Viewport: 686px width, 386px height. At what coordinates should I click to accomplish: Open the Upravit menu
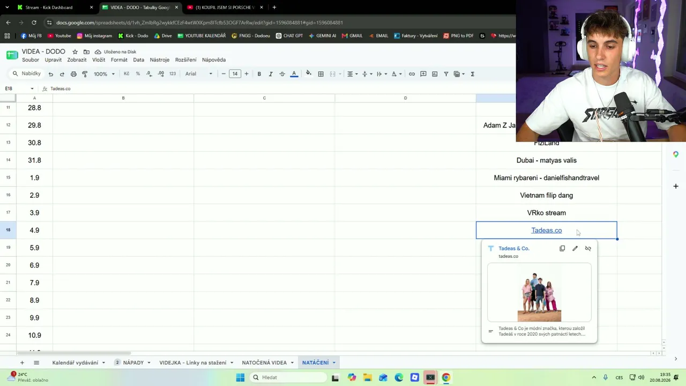pos(53,60)
